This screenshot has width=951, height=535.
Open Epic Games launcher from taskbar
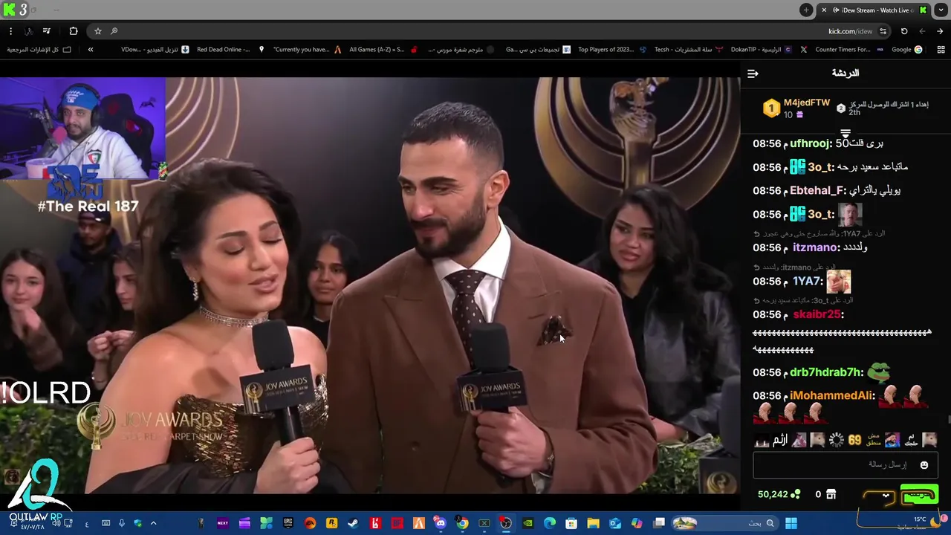(288, 523)
